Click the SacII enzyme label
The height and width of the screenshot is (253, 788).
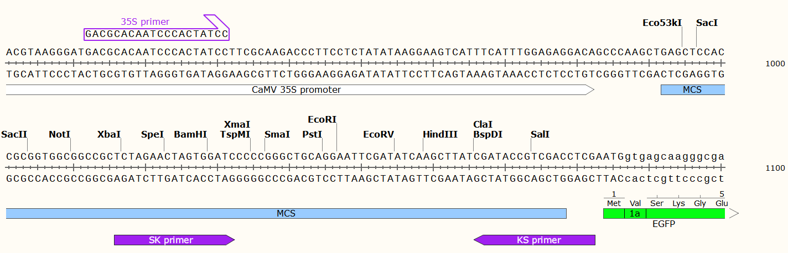[x=14, y=134]
